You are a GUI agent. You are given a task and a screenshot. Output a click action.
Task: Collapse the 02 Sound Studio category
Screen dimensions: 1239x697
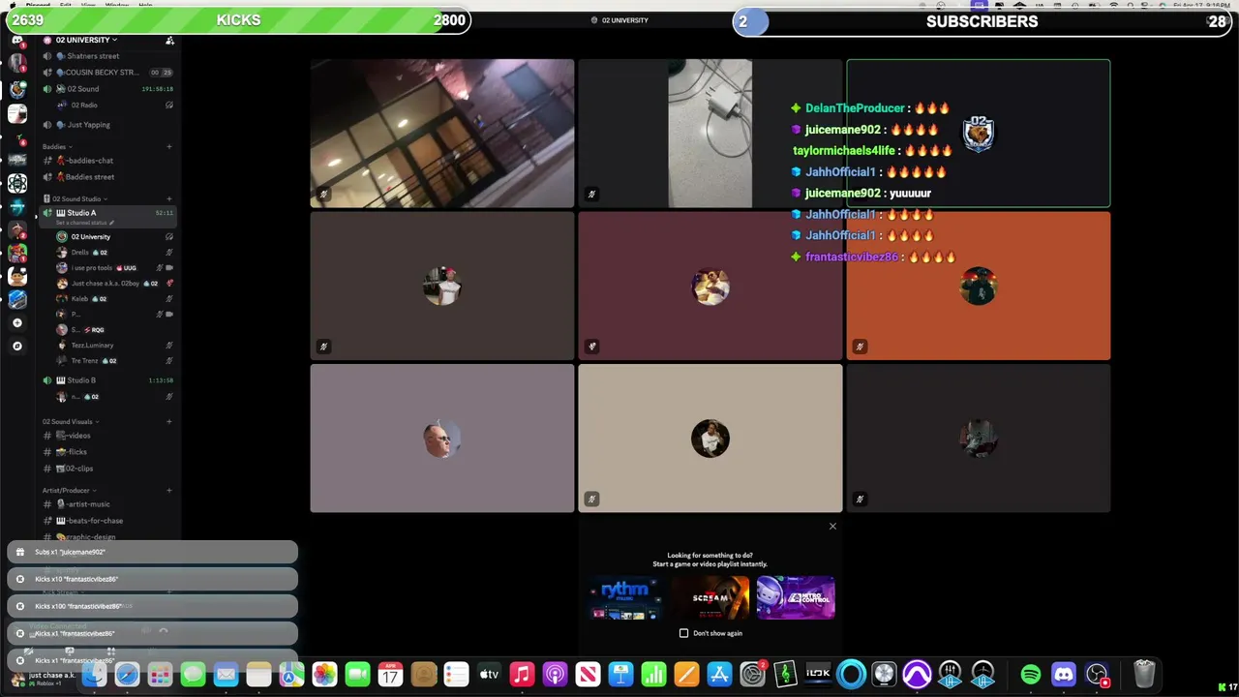click(77, 199)
